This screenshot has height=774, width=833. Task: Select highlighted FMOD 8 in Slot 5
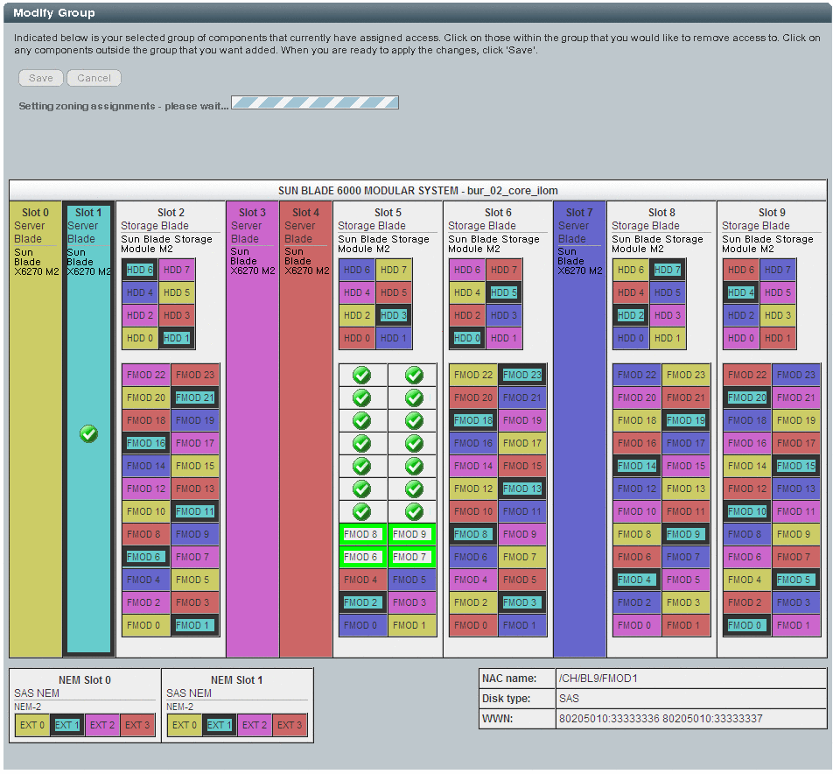[x=363, y=534]
